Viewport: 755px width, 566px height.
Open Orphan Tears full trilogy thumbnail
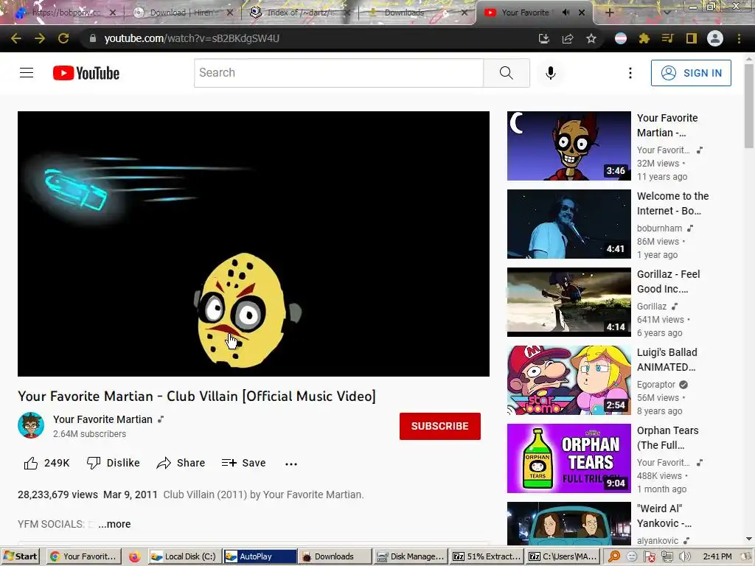pos(568,458)
